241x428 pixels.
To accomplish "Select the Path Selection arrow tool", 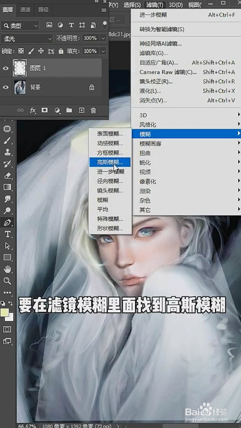I will (7, 246).
